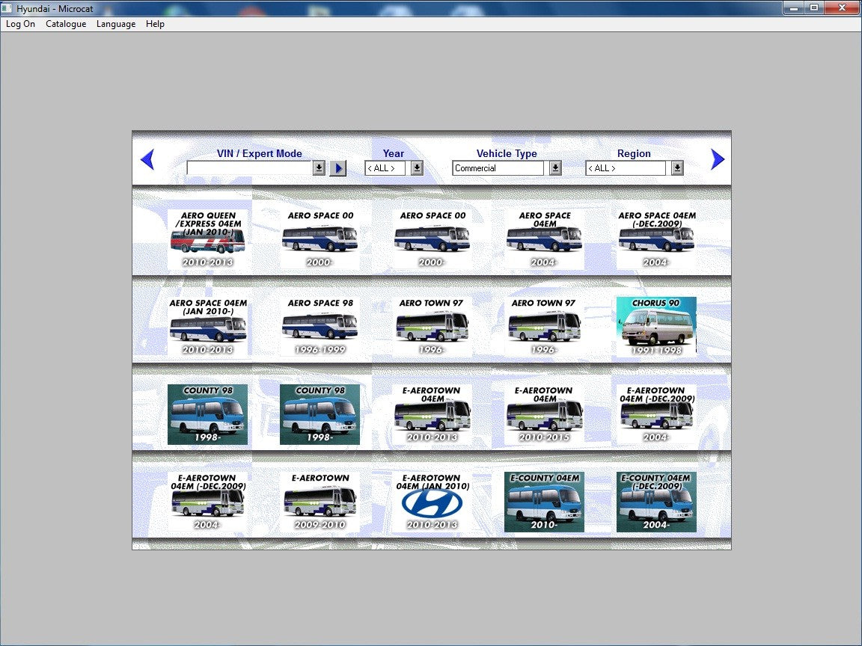The height and width of the screenshot is (646, 862).
Task: Open the Chorus 90 catalogue
Action: (x=656, y=327)
